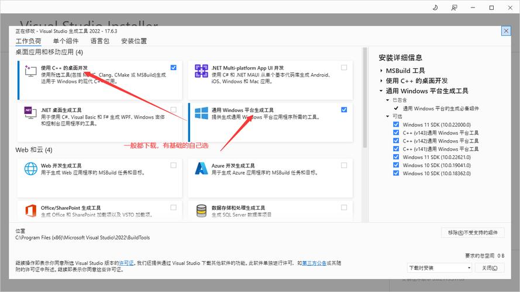Check the Web 开发生成工具 workload box

pyautogui.click(x=174, y=165)
